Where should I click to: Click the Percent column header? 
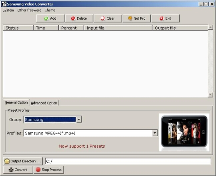click(x=71, y=28)
